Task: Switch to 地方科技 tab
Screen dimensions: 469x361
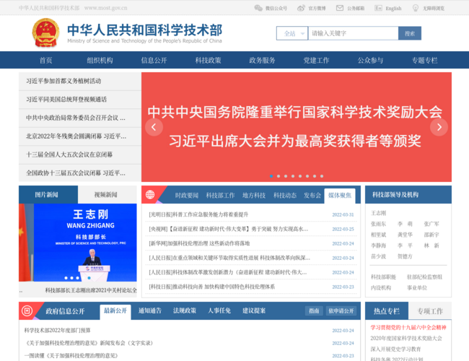Action: [254, 196]
